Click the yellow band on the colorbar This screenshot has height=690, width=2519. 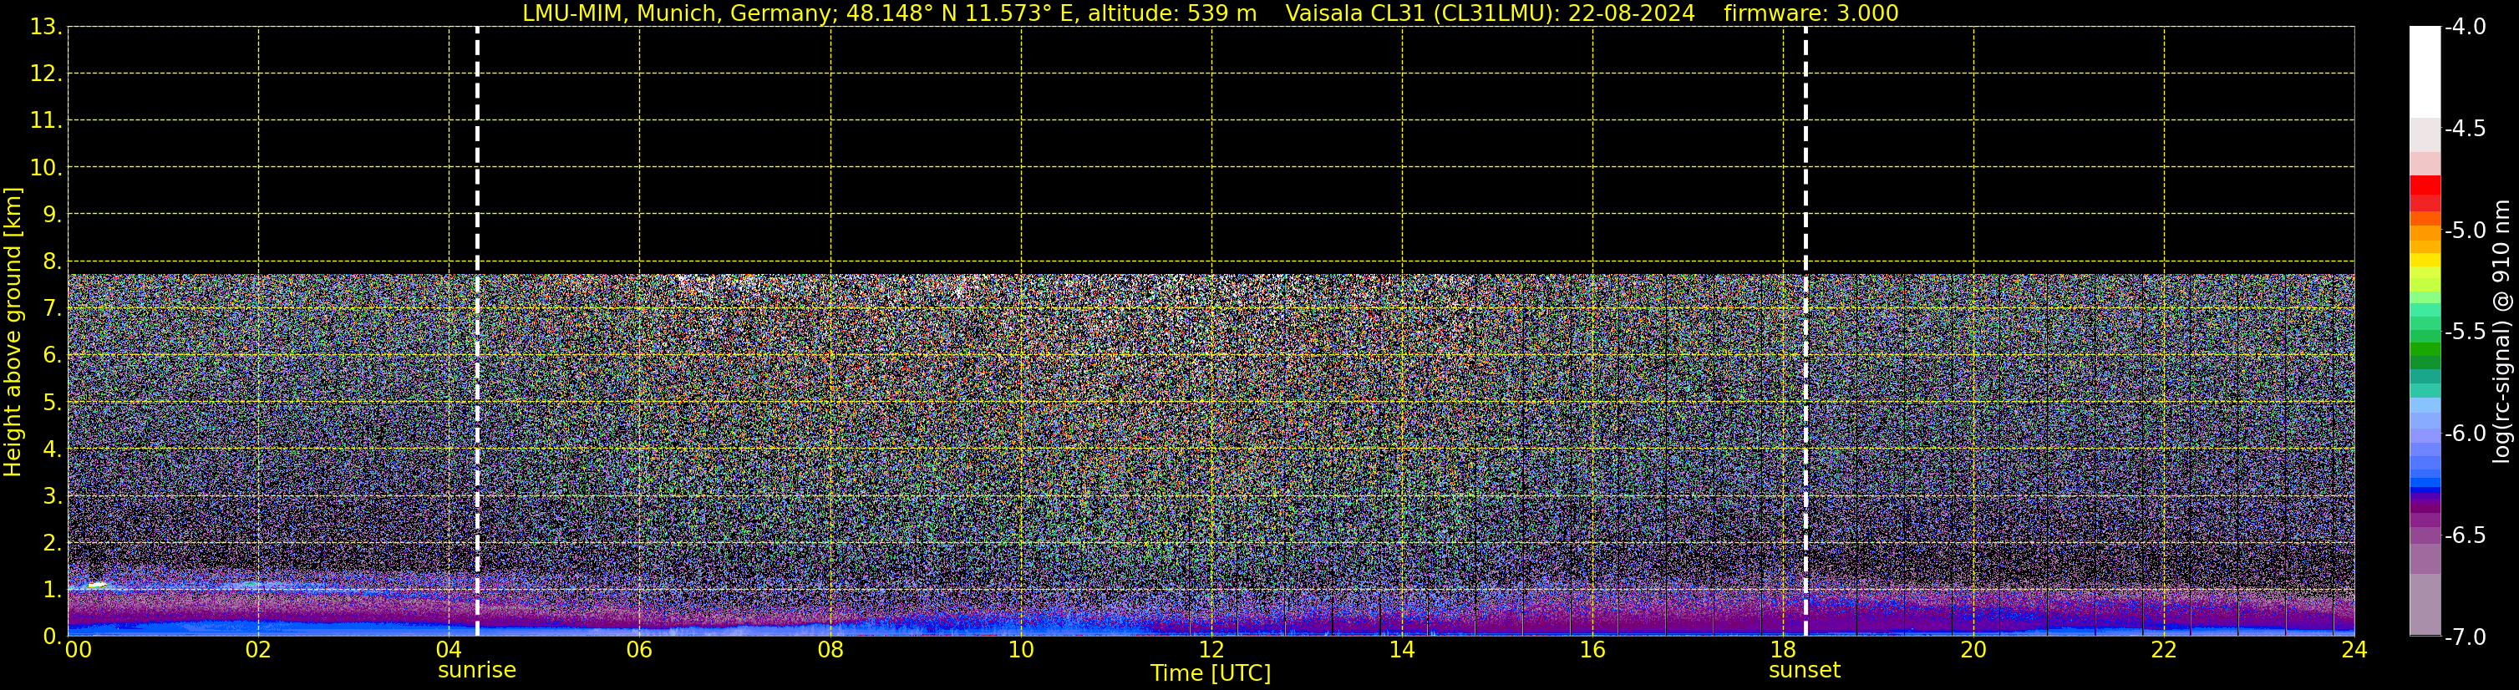[2424, 261]
